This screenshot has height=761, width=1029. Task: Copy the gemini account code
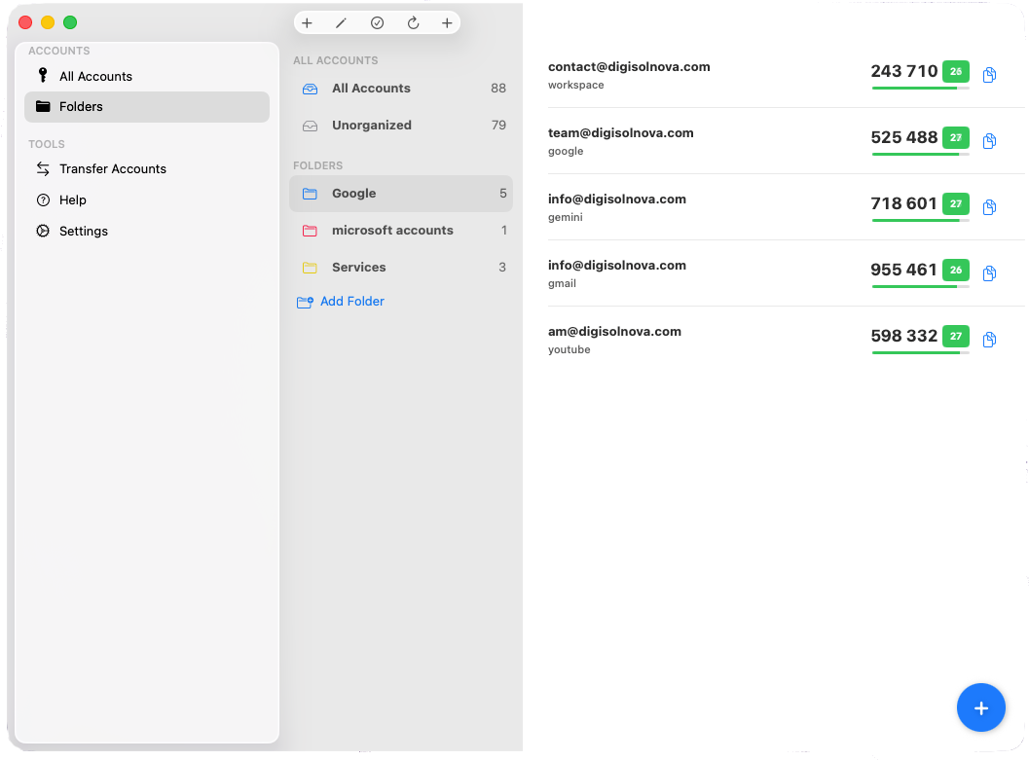coord(989,207)
